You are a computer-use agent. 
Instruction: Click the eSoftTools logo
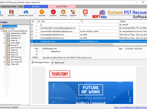[x=99, y=14]
